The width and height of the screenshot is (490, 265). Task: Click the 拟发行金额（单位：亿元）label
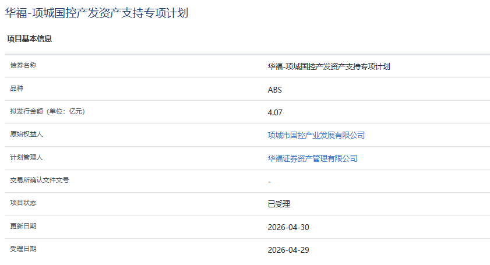48,112
